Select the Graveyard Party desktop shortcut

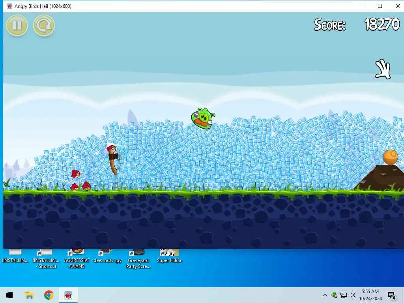138,258
